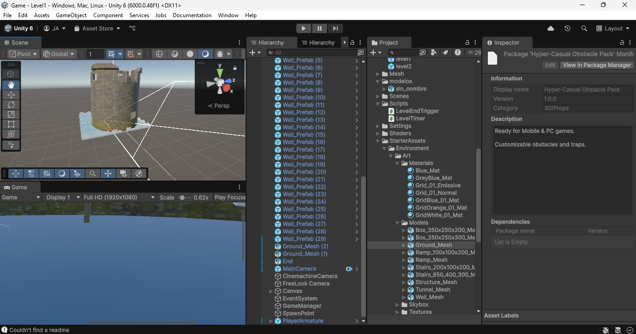Viewport: 636px width, 334px height.
Task: Search by import log type icon
Action: pyautogui.click(x=458, y=53)
